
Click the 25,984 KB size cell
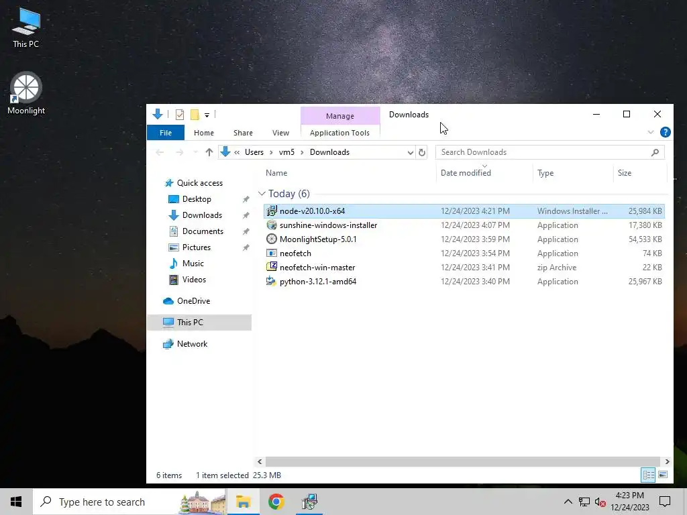(x=645, y=211)
